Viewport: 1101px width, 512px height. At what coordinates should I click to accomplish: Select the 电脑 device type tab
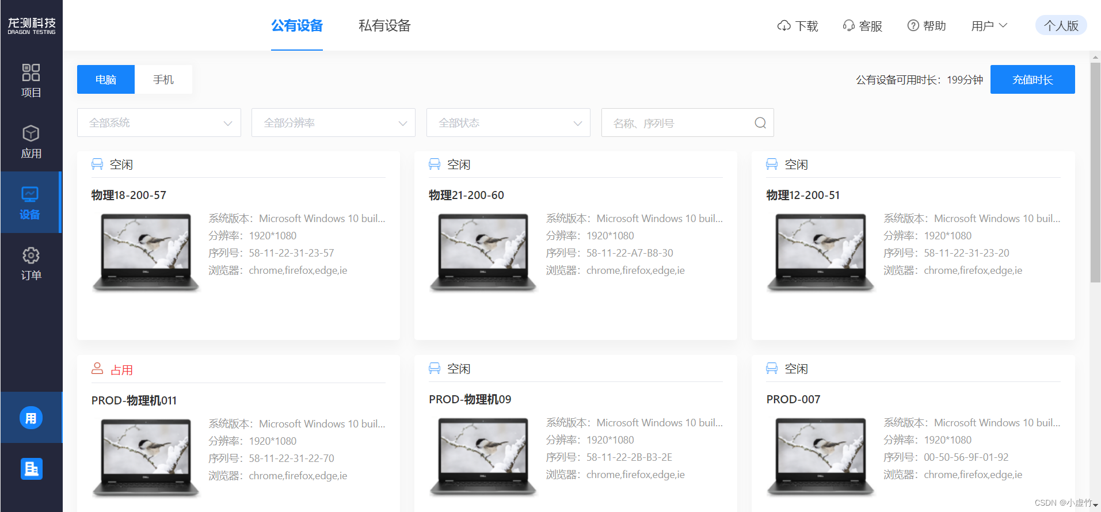tap(106, 79)
